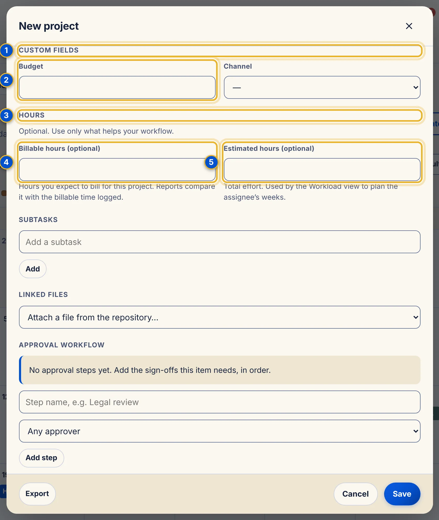Viewport: 439px width, 520px height.
Task: Click the Step name input field
Action: click(x=219, y=402)
